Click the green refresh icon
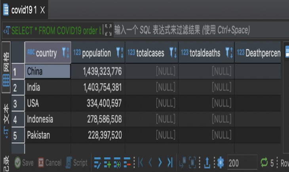Image resolution: width=289 pixels, height=172 pixels. coord(264,163)
